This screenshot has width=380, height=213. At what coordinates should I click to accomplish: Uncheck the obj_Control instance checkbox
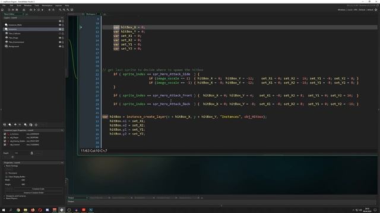tap(5, 144)
